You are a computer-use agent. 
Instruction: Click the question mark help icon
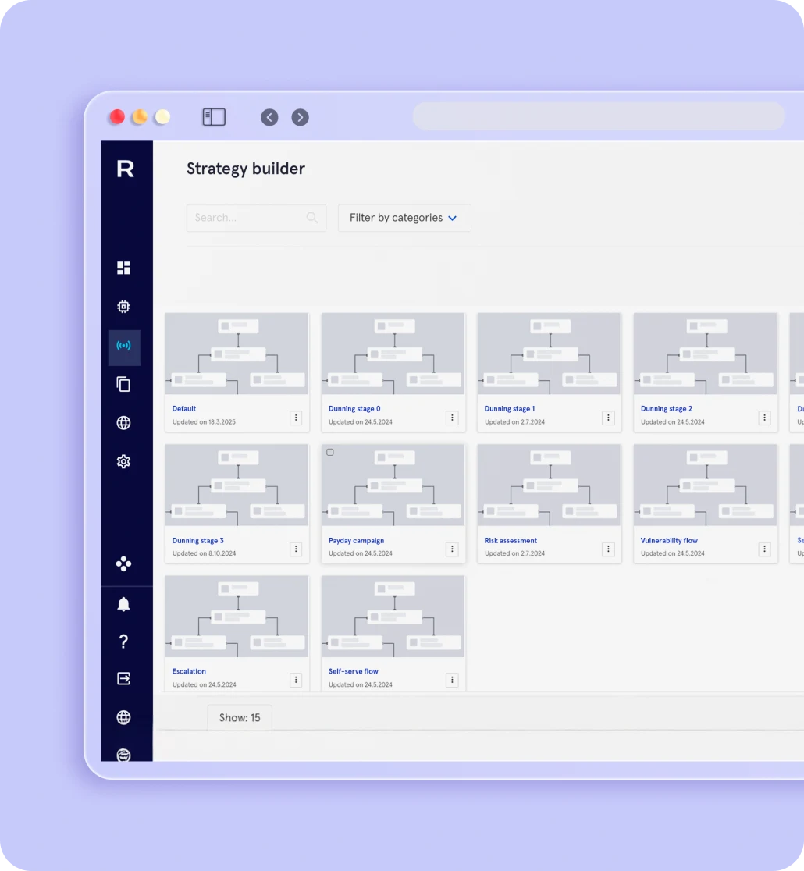(x=123, y=642)
